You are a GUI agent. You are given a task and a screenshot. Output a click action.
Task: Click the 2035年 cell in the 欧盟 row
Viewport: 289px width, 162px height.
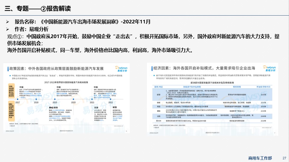tap(263, 94)
